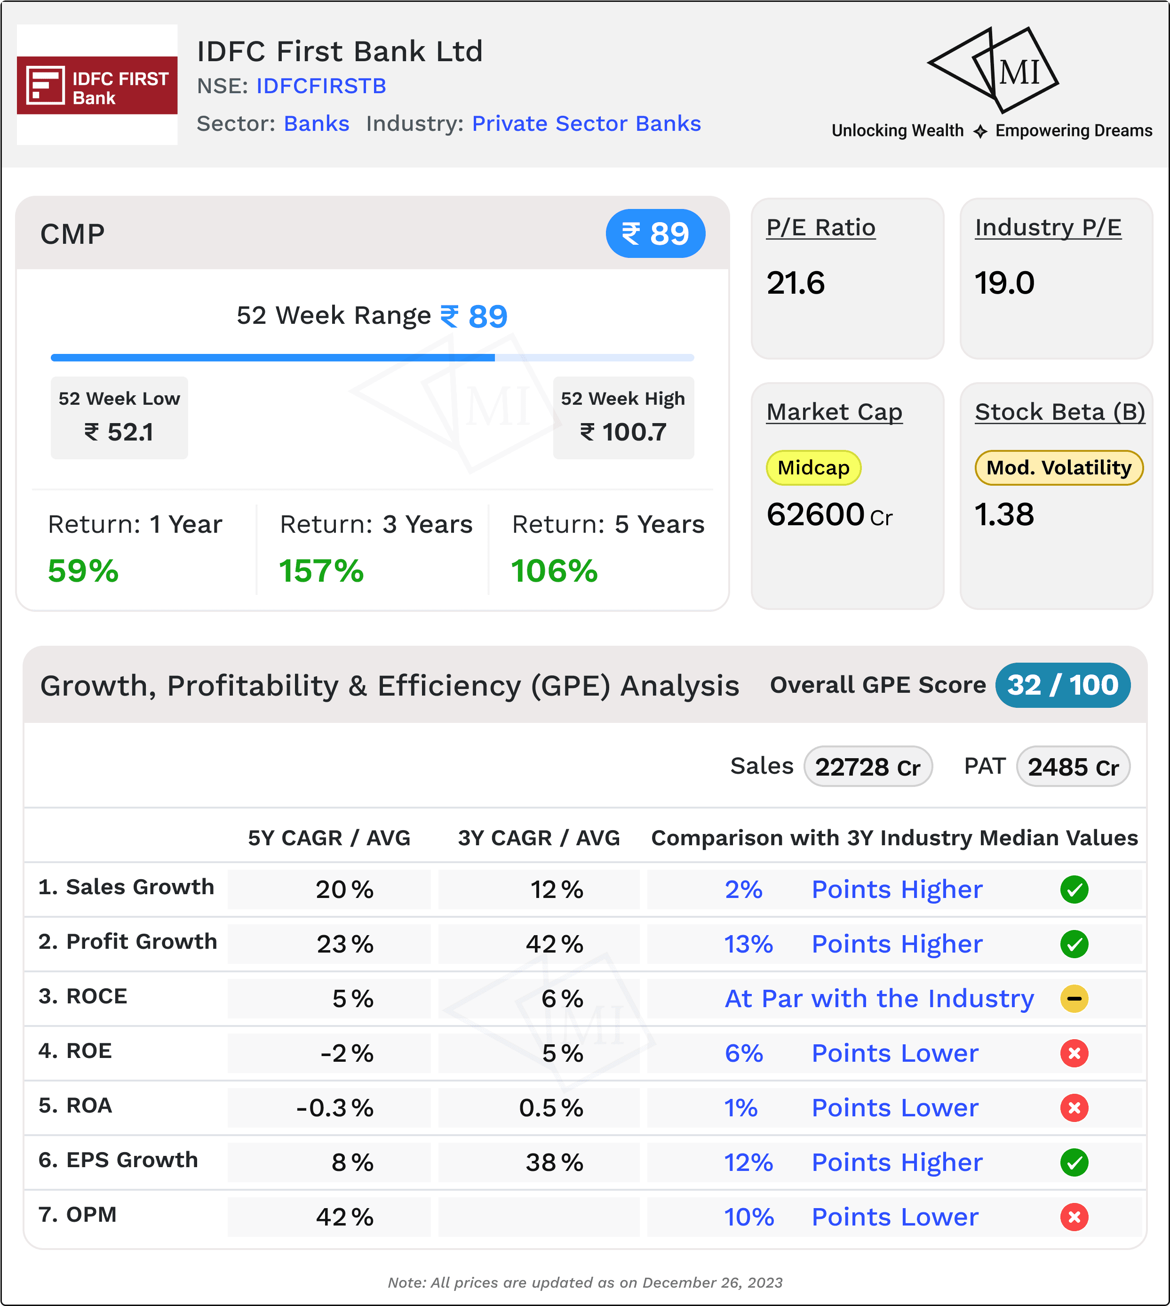Click the 7. OPM row label

(78, 1215)
